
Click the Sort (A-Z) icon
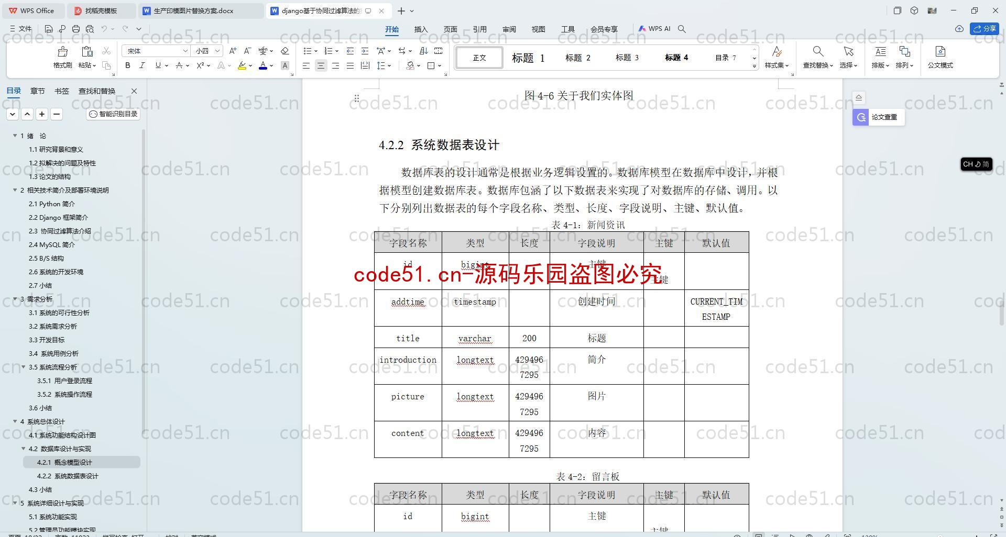coord(424,51)
